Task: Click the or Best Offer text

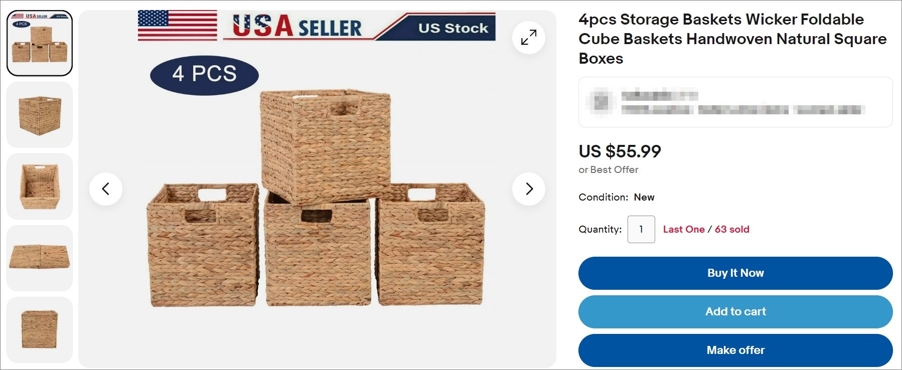Action: (x=608, y=170)
